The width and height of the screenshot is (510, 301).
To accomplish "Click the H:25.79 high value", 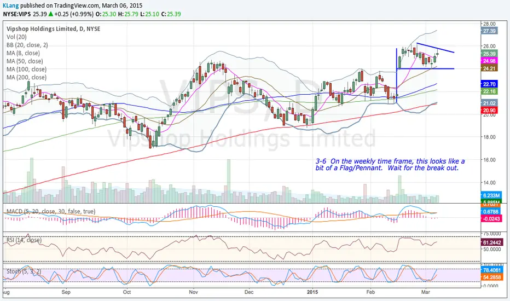I will coord(127,14).
